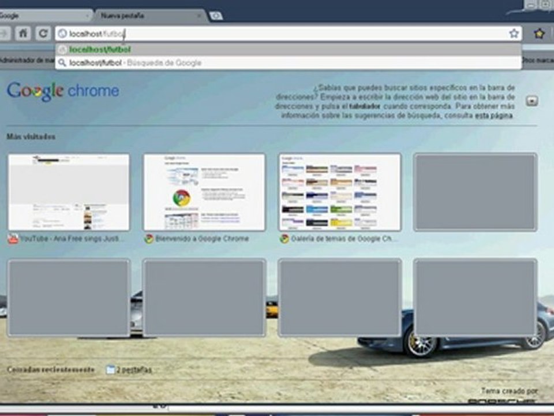Open the Otros marcadores bookmarks folder
Viewport: 554px width, 416px height.
(x=538, y=61)
